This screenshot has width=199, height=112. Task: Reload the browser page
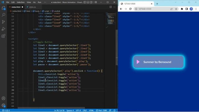(x=130, y=9)
